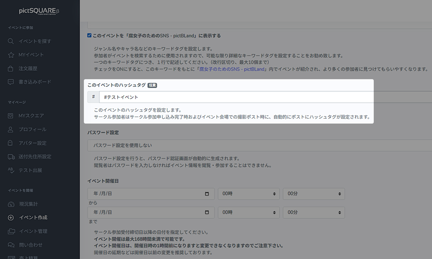Open MYイベント star icon in sidebar
Image resolution: width=432 pixels, height=259 pixels.
click(11, 55)
